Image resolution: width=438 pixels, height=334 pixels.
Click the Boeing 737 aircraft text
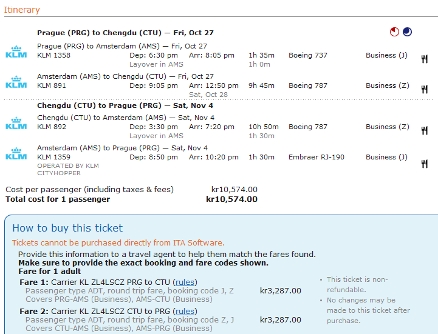(x=307, y=55)
